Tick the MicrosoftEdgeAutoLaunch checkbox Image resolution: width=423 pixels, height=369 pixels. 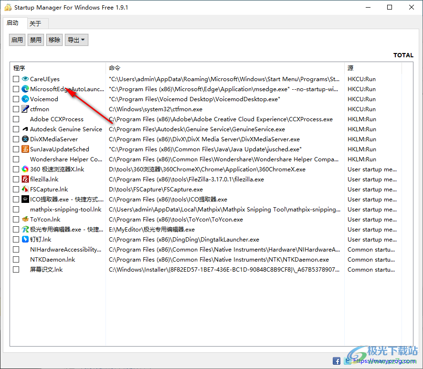tap(16, 89)
